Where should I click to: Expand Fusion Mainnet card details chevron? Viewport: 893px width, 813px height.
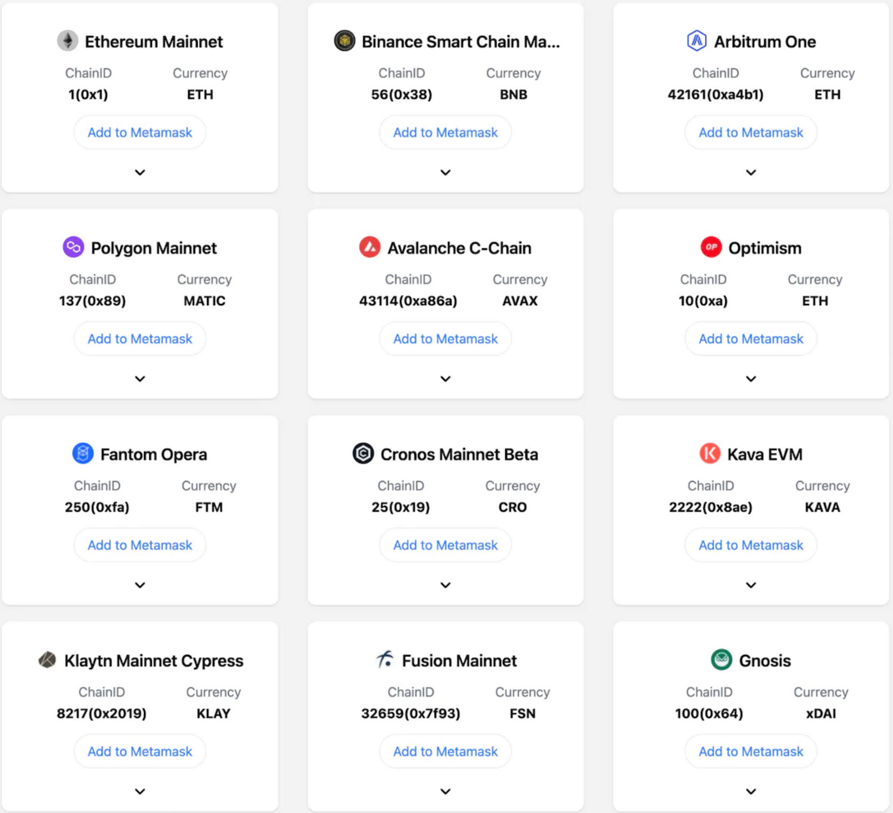point(445,792)
